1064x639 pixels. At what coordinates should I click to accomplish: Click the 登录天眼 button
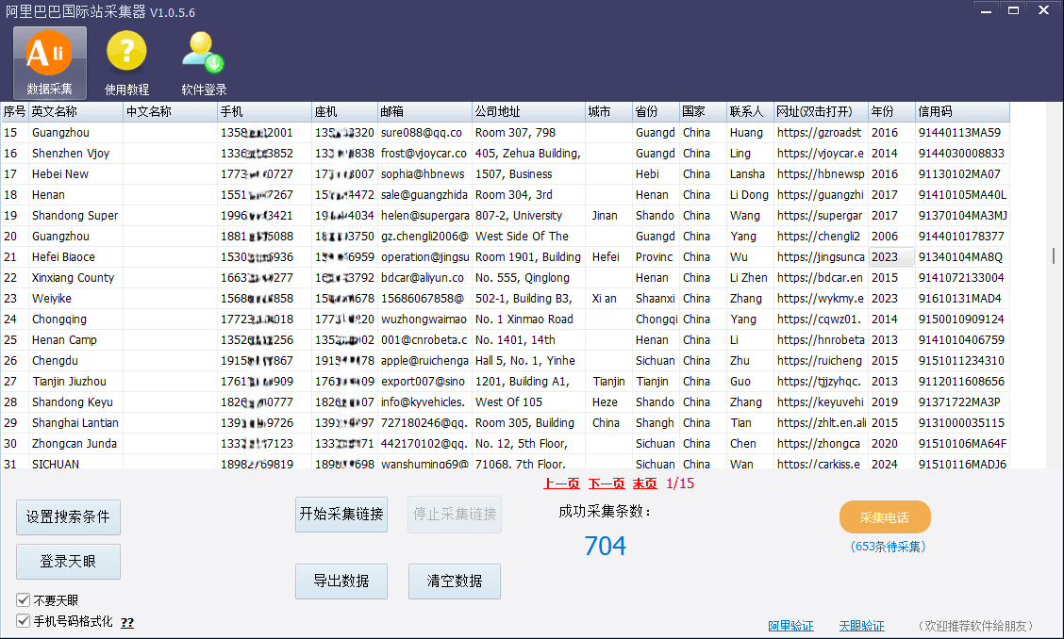pos(68,561)
